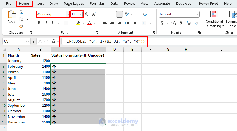Open Font settings dialog launcher
The height and width of the screenshot is (131, 237).
point(97,33)
